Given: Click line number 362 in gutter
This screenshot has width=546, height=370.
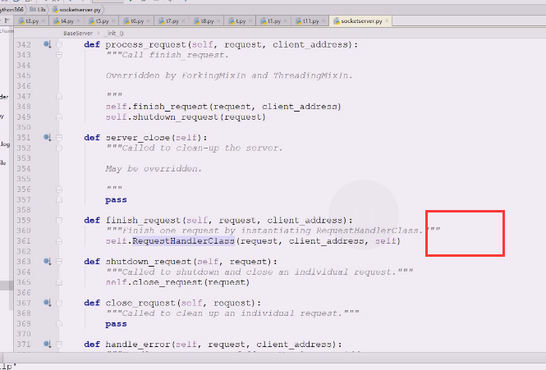Looking at the screenshot, I should point(24,251).
